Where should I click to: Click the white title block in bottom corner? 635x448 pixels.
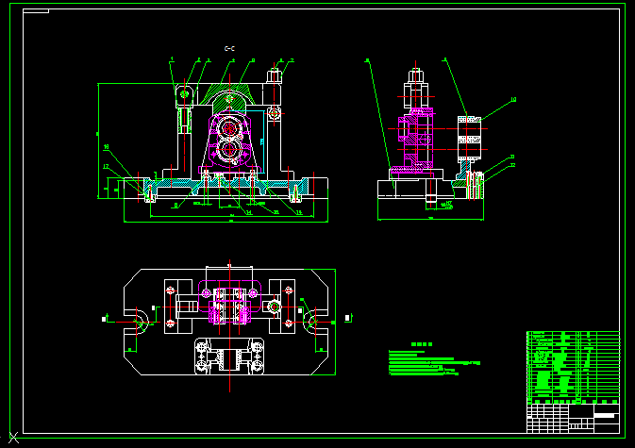point(573,419)
